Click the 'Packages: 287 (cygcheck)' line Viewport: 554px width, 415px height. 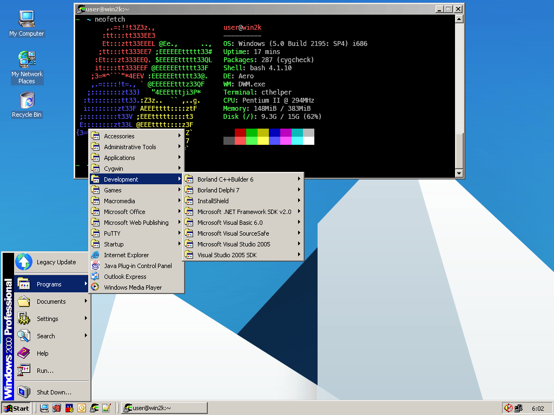point(268,59)
